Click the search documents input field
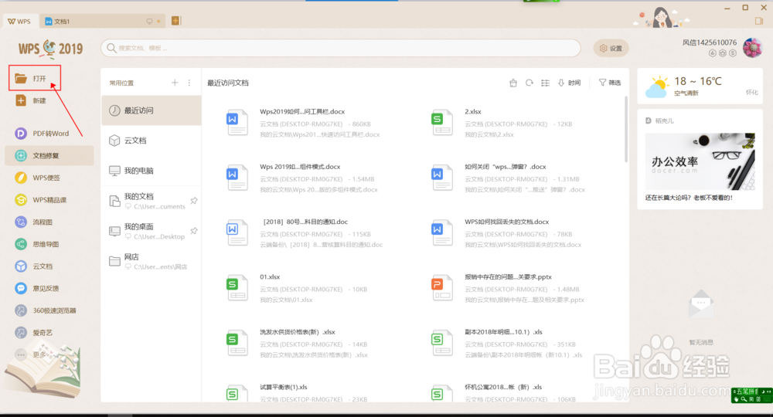 pyautogui.click(x=341, y=48)
